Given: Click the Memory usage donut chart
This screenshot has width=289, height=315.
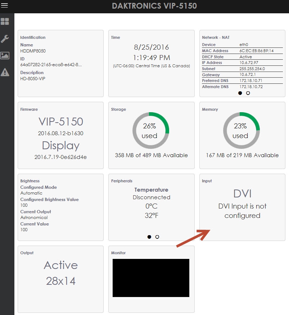Looking at the screenshot, I should [242, 131].
